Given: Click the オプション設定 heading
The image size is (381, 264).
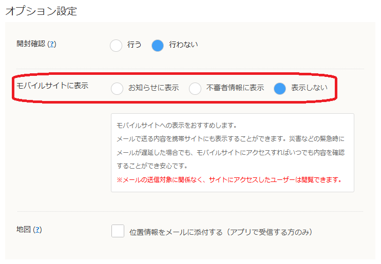Looking at the screenshot, I should [41, 11].
